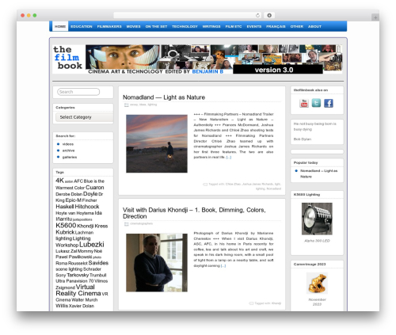Open the ON THE SET menu
Screen dimensions: 396x335
tap(156, 26)
